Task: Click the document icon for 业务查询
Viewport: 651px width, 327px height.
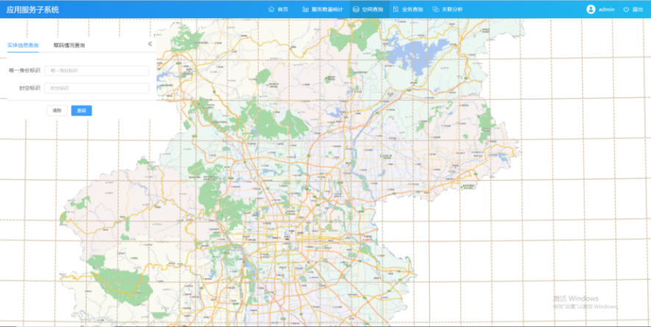Action: (395, 10)
